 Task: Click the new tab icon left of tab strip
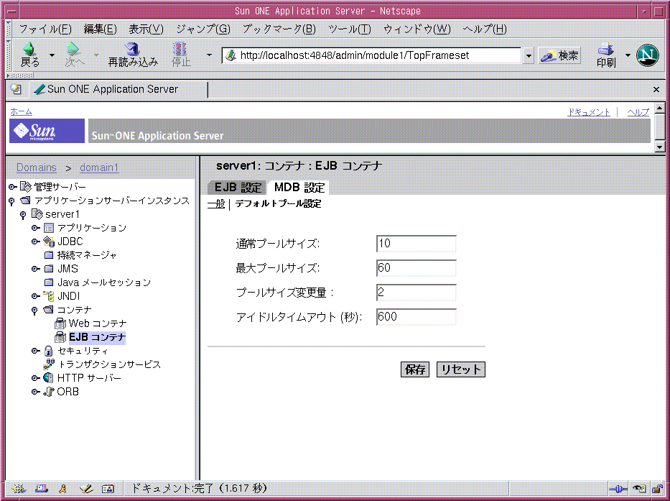point(17,89)
